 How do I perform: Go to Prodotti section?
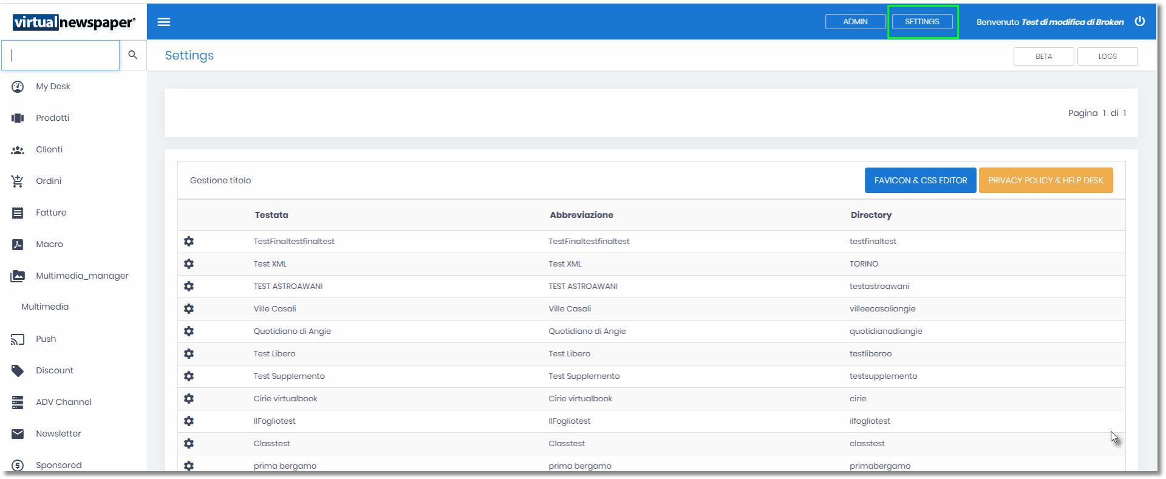coord(52,118)
